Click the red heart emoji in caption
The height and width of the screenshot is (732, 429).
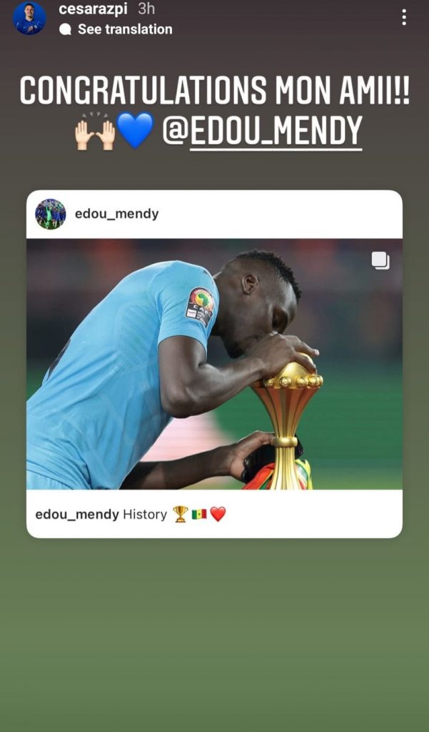218,514
